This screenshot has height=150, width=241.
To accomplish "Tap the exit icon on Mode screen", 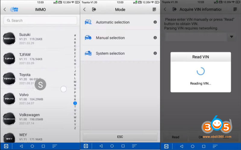I will point(94,10).
